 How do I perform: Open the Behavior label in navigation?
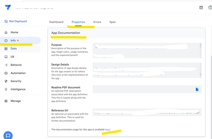pyautogui.click(x=16, y=65)
